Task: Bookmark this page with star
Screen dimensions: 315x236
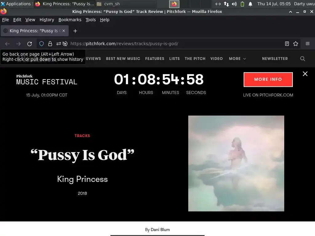Action: (296, 44)
